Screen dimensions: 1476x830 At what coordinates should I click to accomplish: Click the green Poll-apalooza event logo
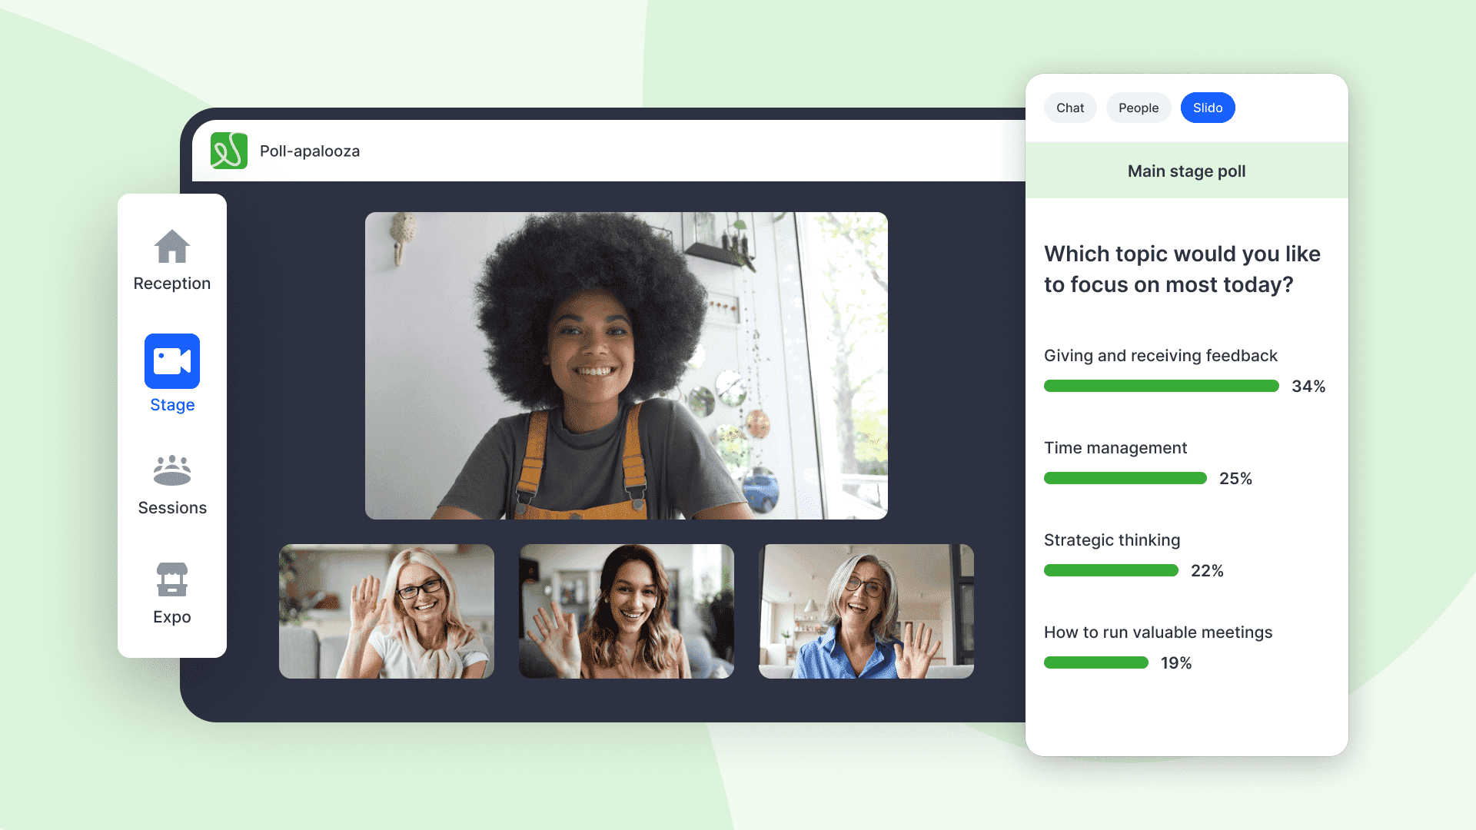pyautogui.click(x=229, y=151)
